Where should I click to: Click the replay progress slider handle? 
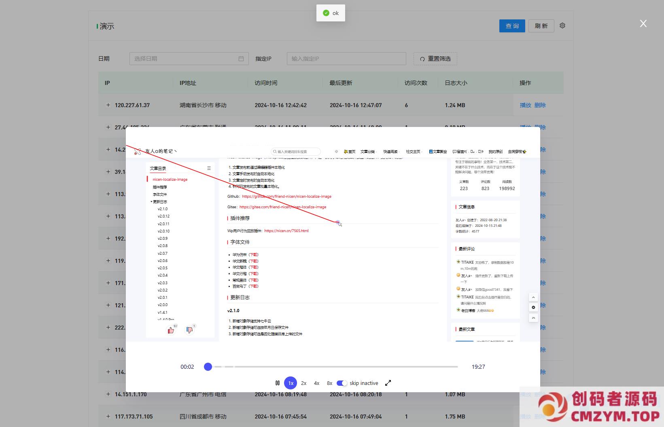[x=208, y=367]
